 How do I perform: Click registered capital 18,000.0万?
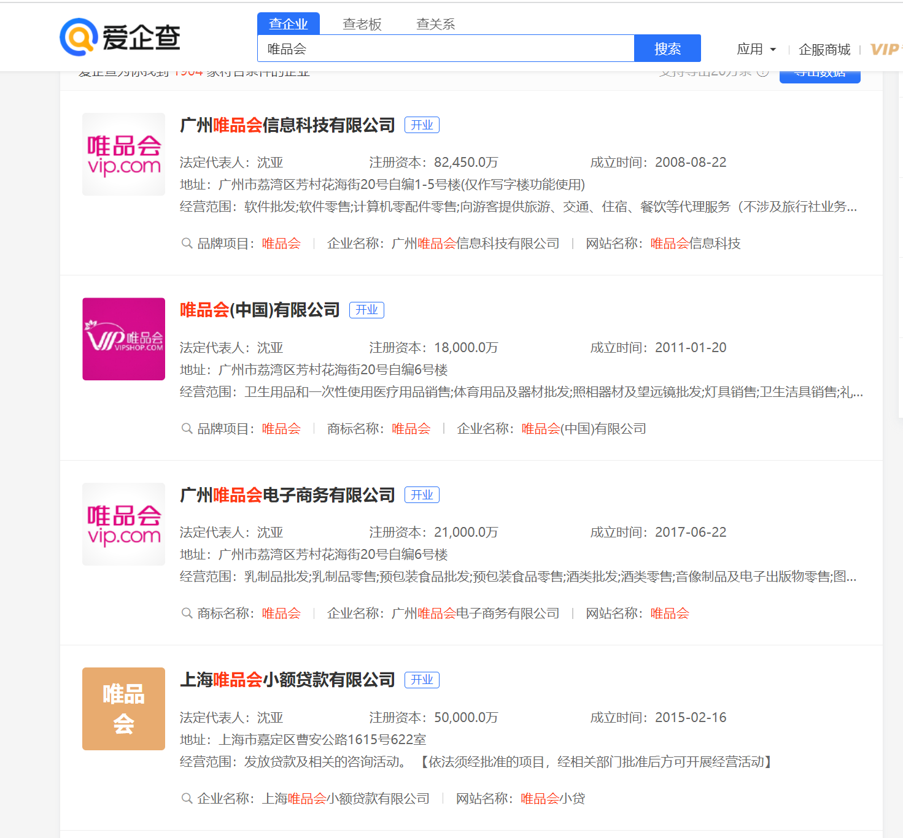tap(466, 348)
